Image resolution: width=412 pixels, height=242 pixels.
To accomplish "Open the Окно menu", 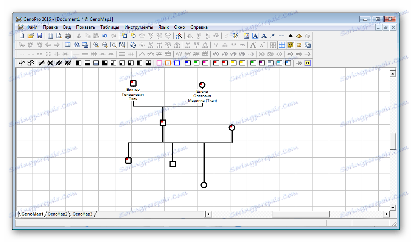I will point(179,27).
